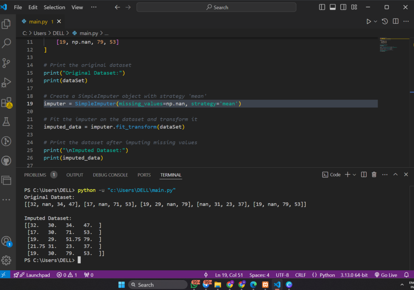Kill terminal with the trash icon
Viewport: 414px width, 290px height.
coord(374,174)
